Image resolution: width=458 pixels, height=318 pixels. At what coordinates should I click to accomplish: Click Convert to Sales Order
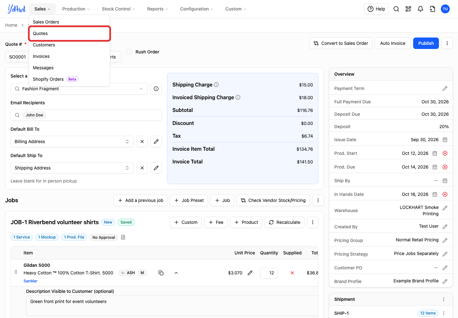(x=341, y=43)
